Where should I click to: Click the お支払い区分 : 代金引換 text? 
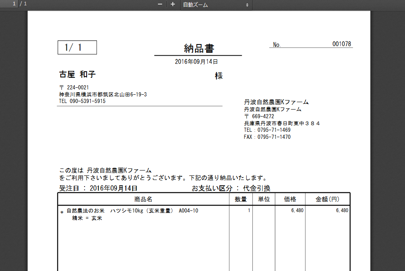click(231, 188)
